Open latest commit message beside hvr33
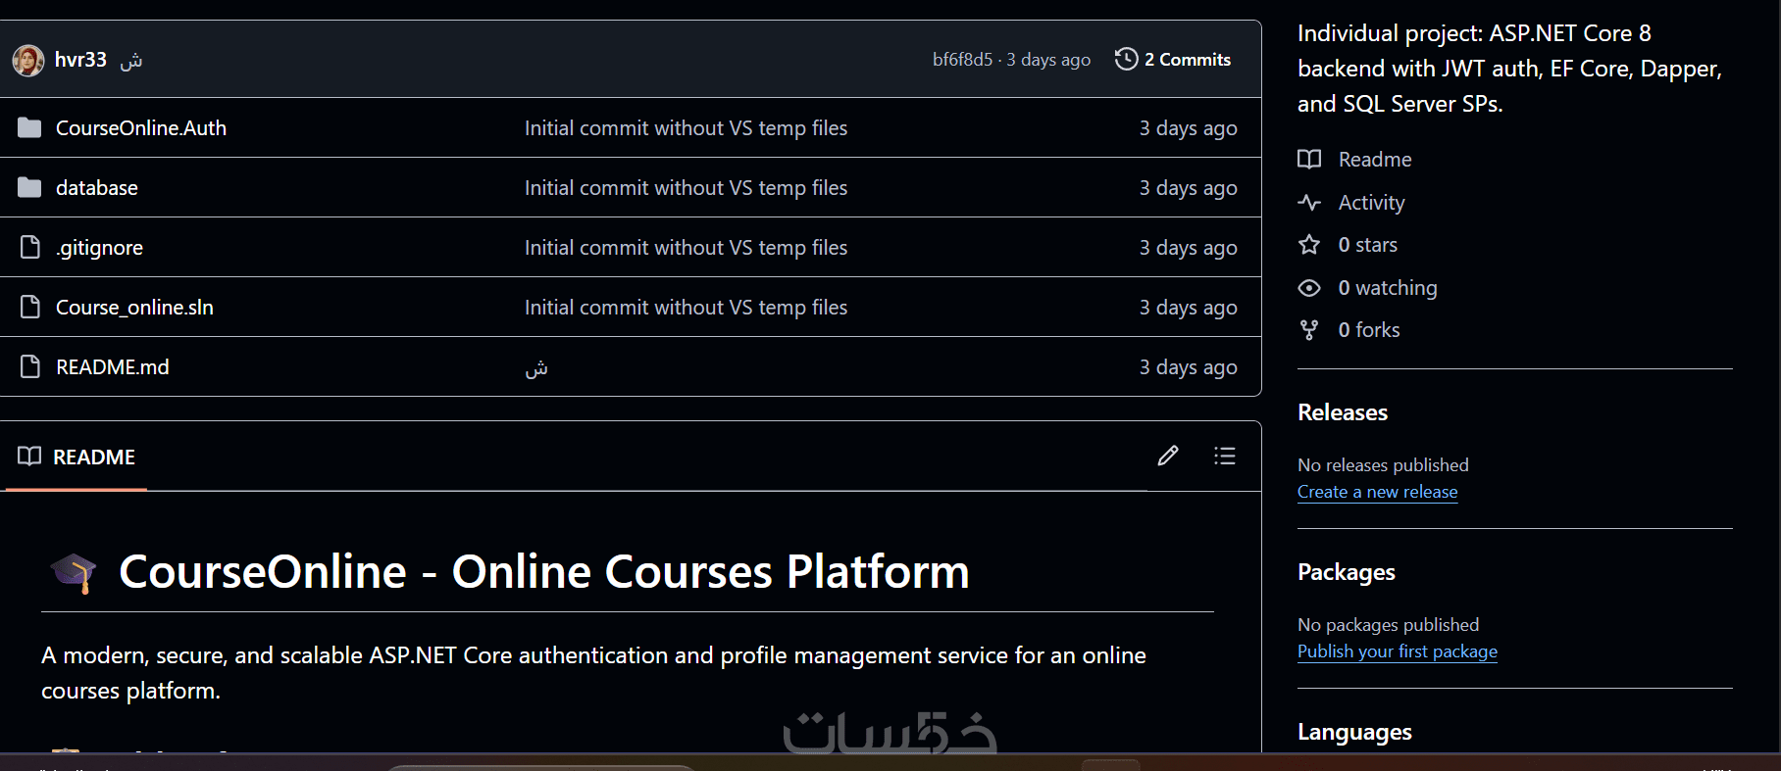1781x771 pixels. (131, 61)
